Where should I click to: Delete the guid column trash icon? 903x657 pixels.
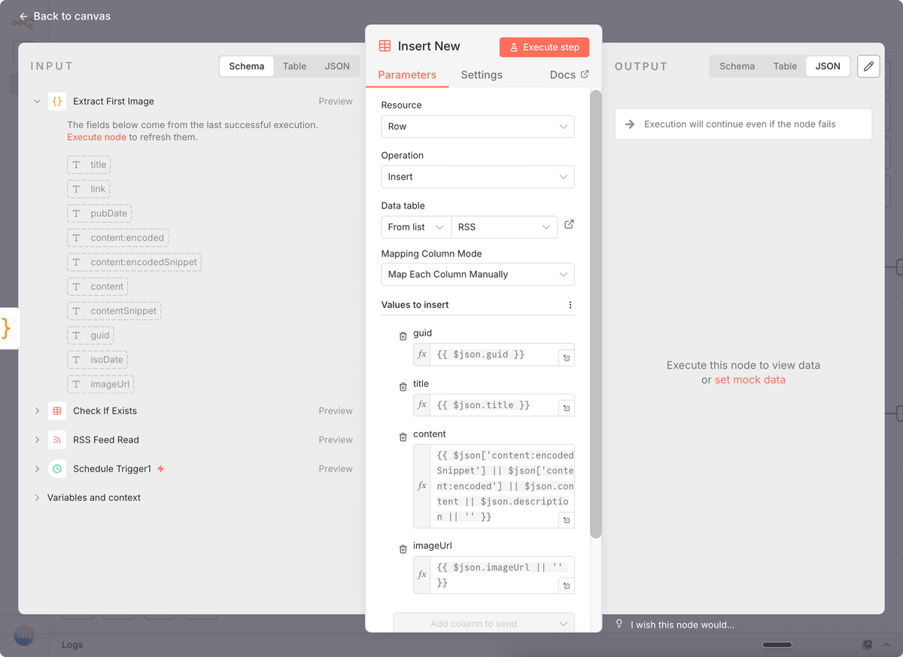403,336
